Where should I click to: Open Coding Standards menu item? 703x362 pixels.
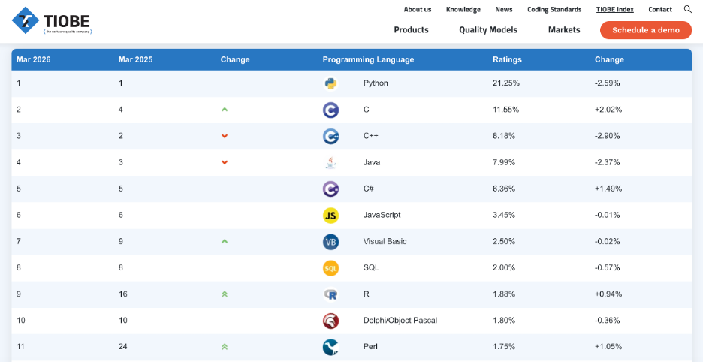click(x=554, y=9)
